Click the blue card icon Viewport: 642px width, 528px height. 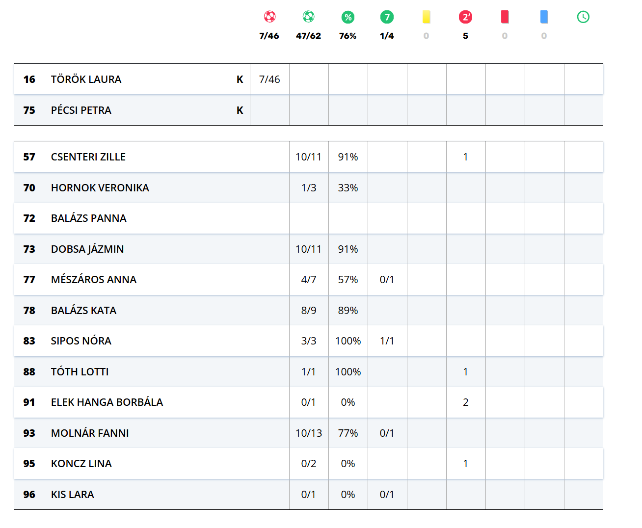(544, 17)
